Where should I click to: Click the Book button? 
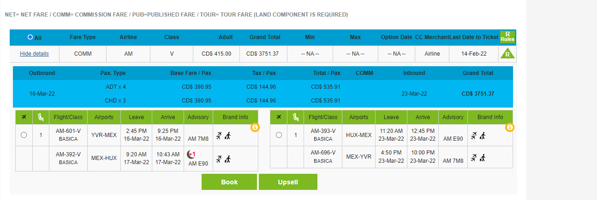[229, 182]
